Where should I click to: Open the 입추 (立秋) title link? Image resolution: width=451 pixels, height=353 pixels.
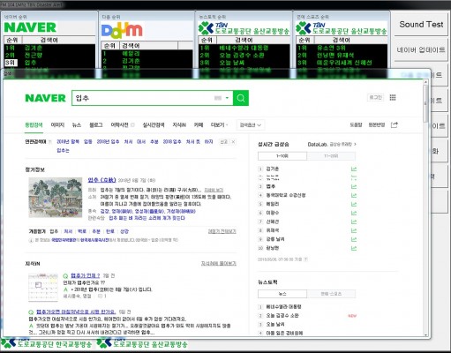tap(101, 180)
